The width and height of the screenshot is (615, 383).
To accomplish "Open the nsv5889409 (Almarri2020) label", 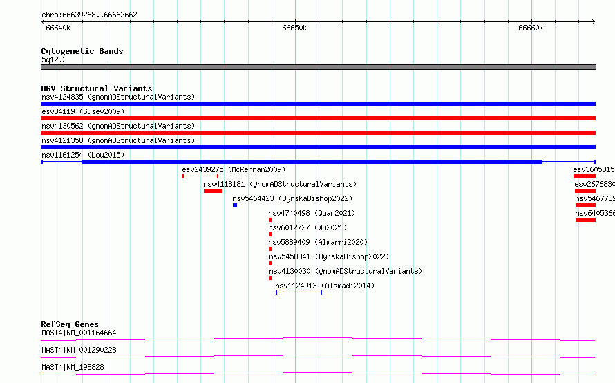I will tap(318, 242).
